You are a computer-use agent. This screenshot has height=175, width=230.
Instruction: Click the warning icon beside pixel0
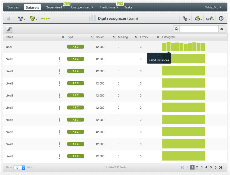click(60, 59)
